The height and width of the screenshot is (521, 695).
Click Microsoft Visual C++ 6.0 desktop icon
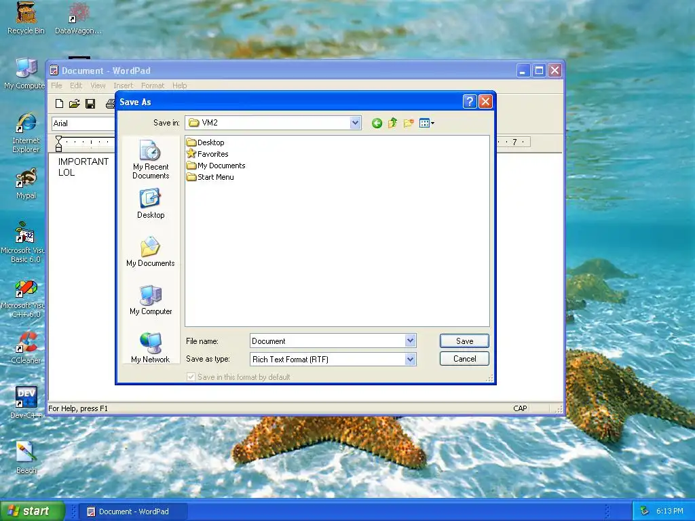point(24,298)
